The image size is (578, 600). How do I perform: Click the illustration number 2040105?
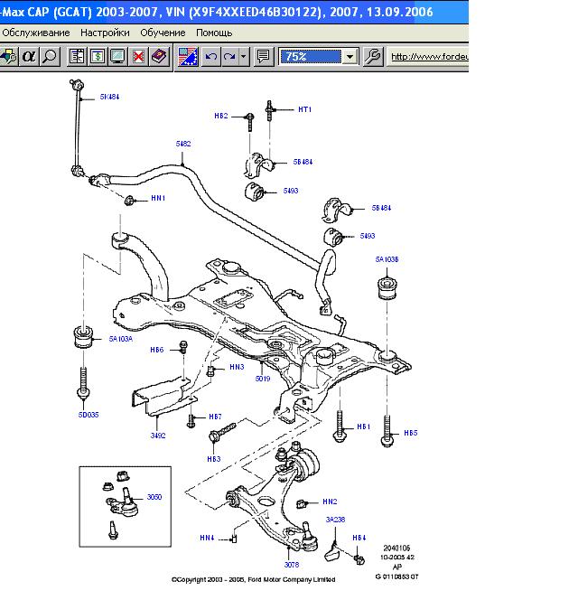tap(396, 548)
